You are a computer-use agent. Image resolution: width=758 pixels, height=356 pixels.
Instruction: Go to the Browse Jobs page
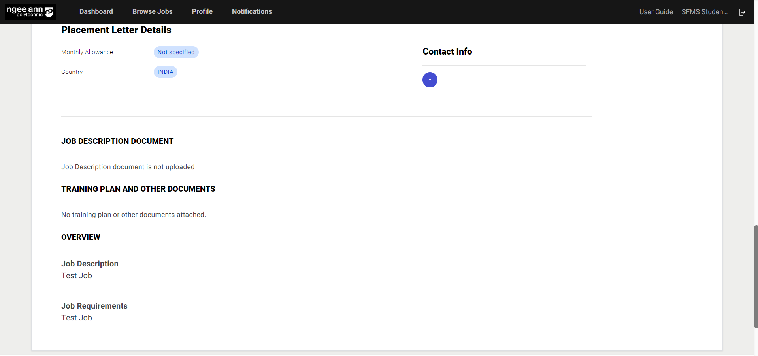coord(152,12)
